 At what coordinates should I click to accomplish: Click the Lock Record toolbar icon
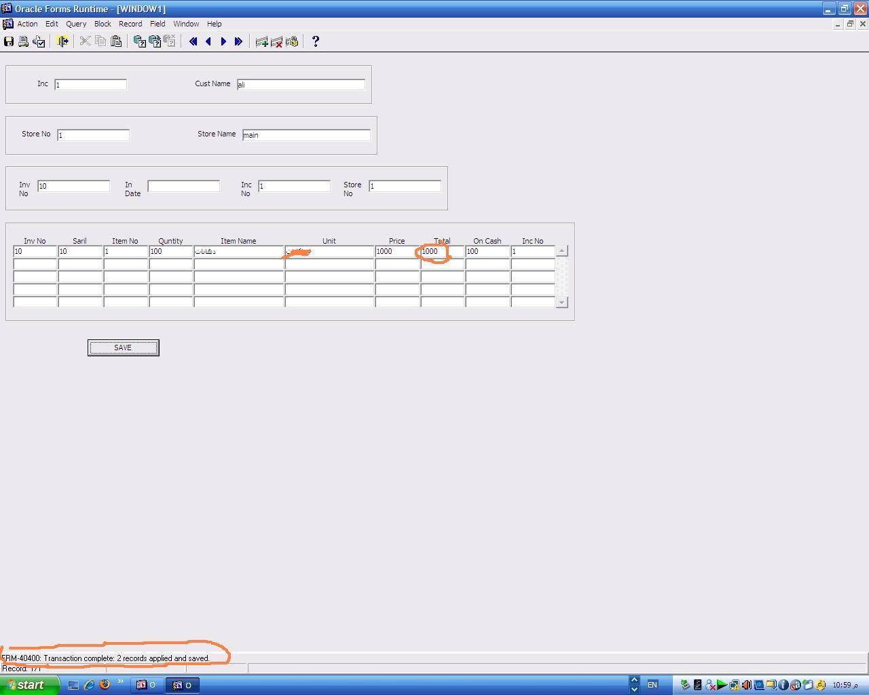pos(292,41)
